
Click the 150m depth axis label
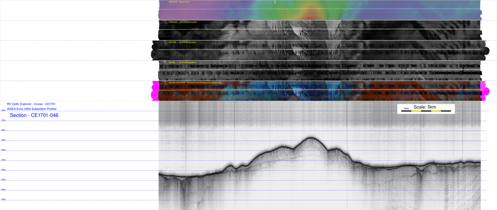3,200
